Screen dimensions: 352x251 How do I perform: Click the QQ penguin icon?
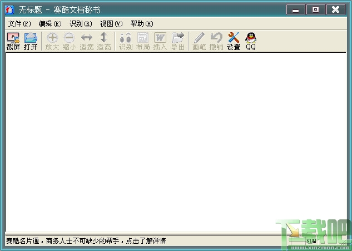tap(251, 41)
